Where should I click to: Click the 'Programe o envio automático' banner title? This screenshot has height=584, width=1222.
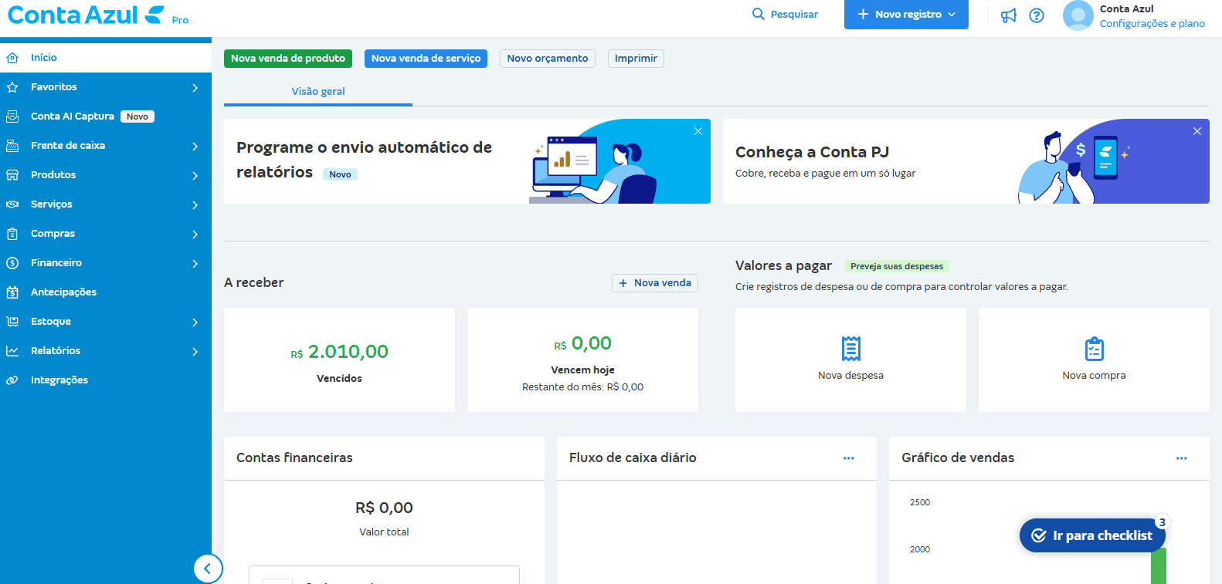[364, 160]
